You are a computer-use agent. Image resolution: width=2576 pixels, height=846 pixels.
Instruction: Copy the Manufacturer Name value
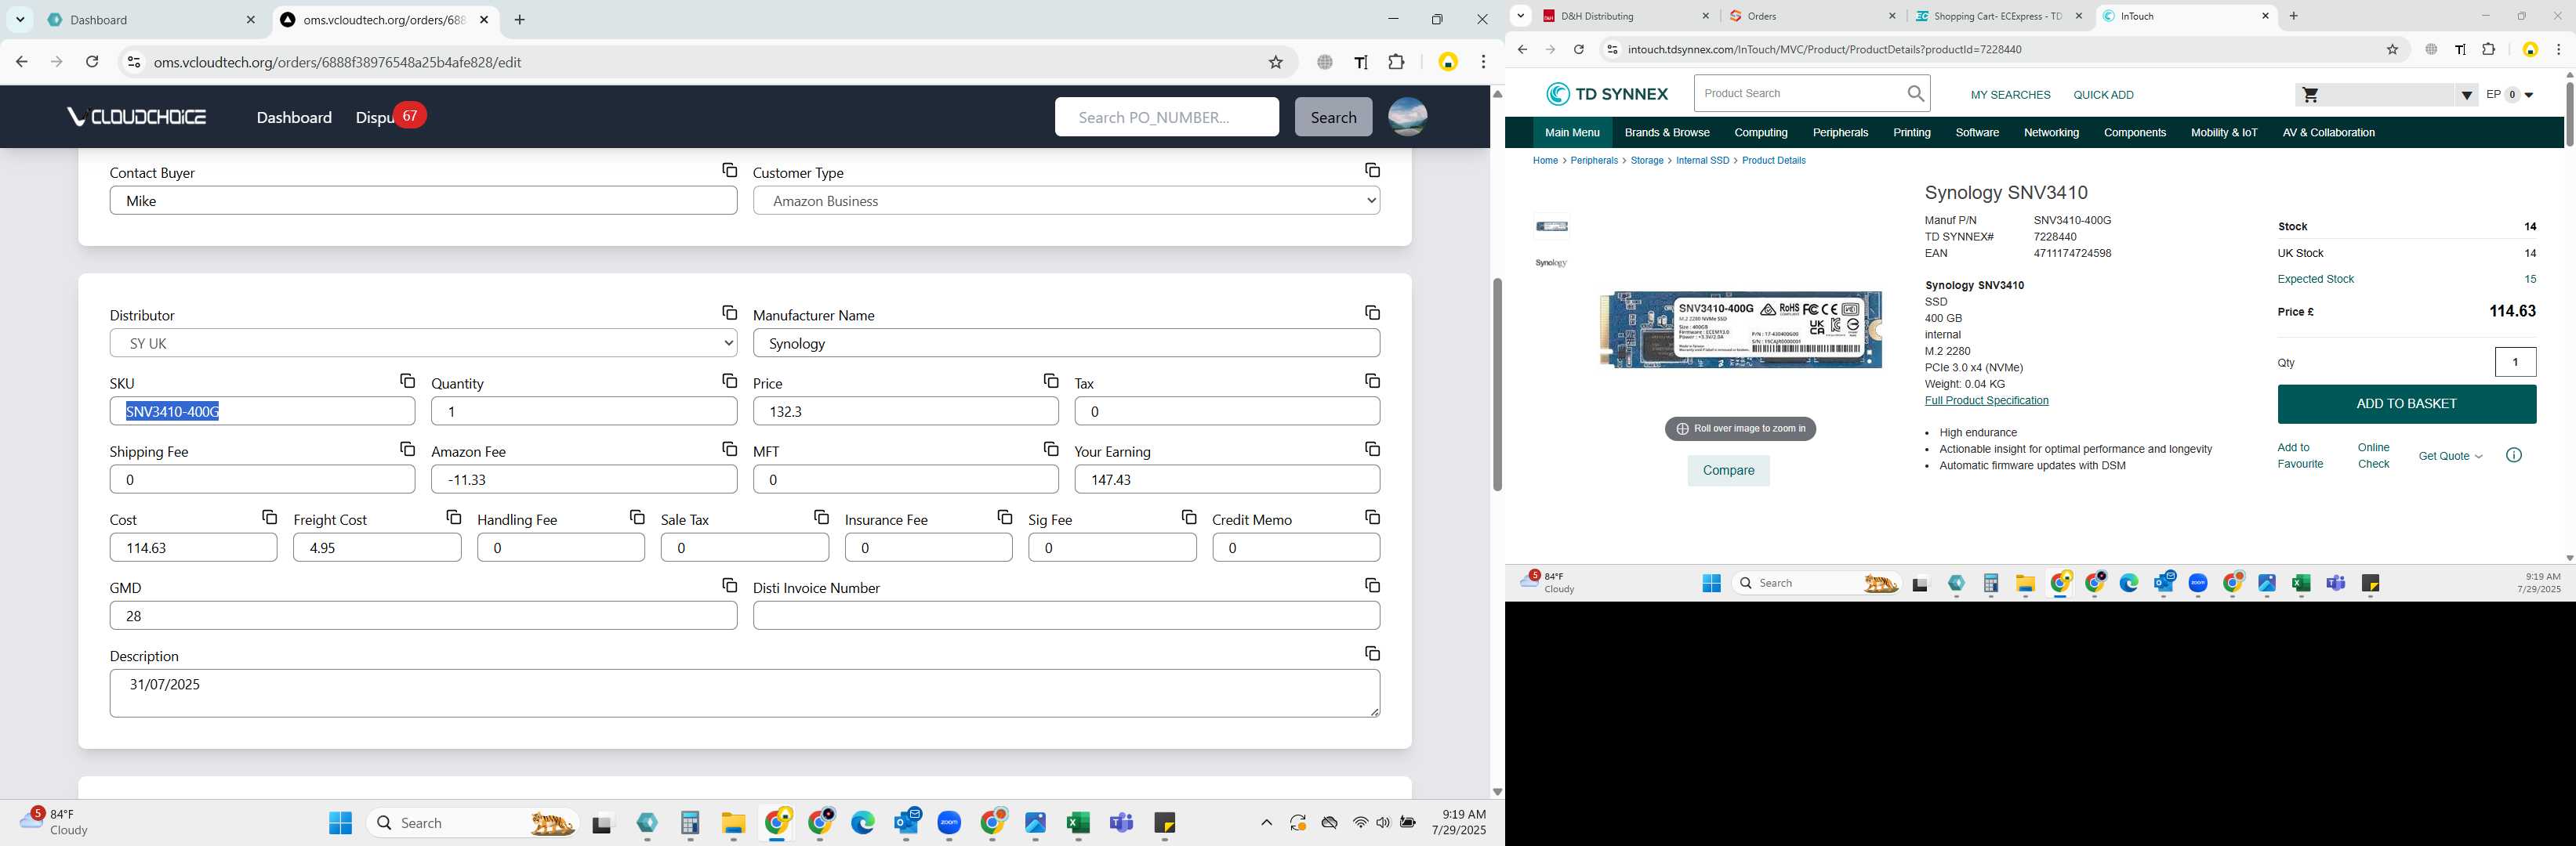pos(1372,313)
